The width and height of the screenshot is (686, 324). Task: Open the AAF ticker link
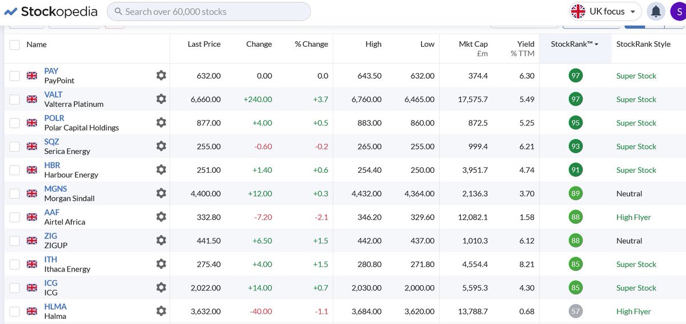click(x=51, y=212)
